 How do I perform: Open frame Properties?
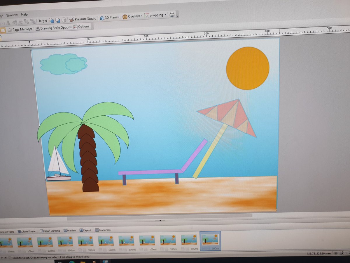point(103,230)
